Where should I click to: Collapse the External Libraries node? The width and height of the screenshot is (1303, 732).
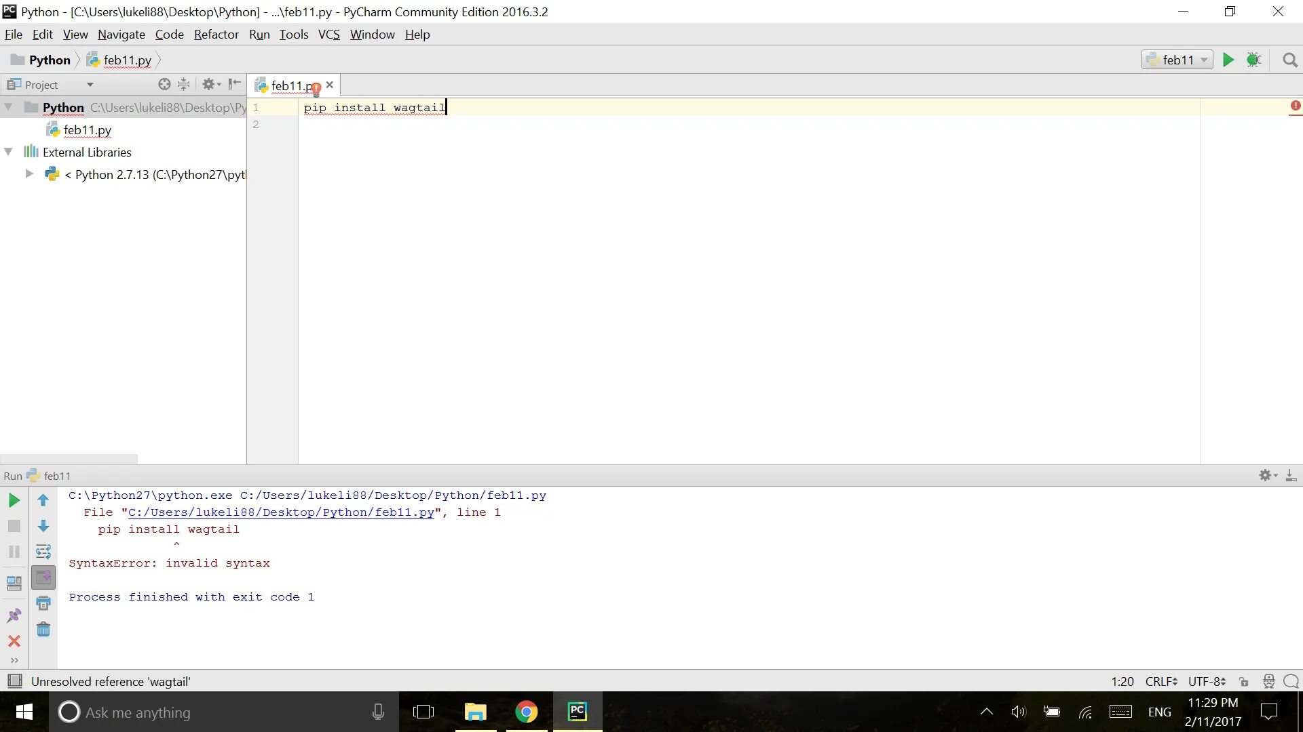[x=9, y=152]
